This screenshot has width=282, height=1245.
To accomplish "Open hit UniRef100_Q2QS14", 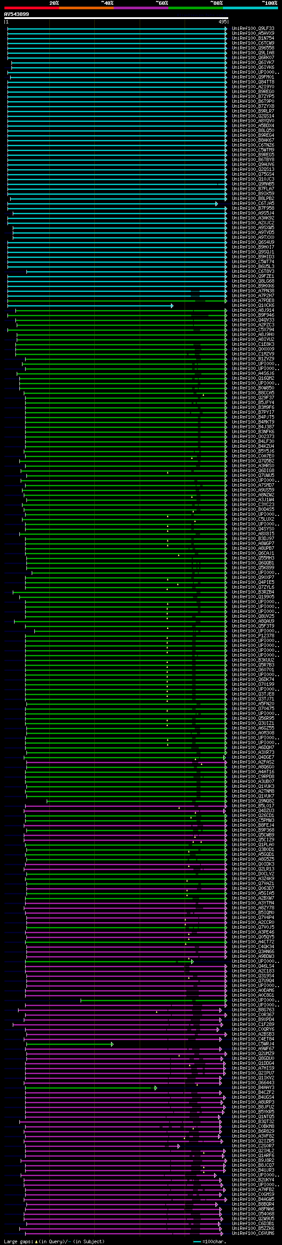I will tap(253, 116).
